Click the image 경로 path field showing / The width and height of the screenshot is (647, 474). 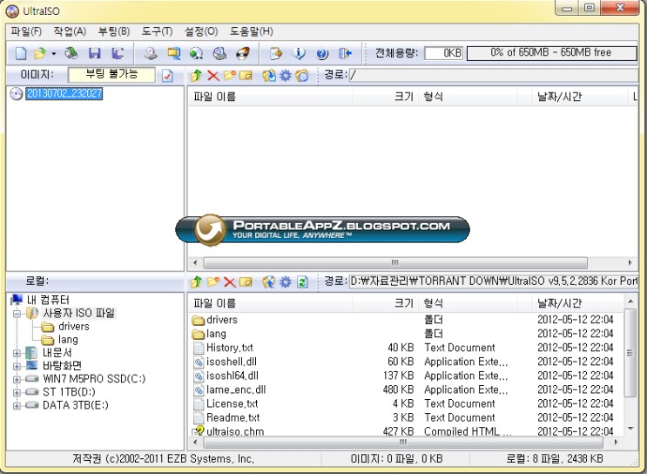[x=493, y=75]
